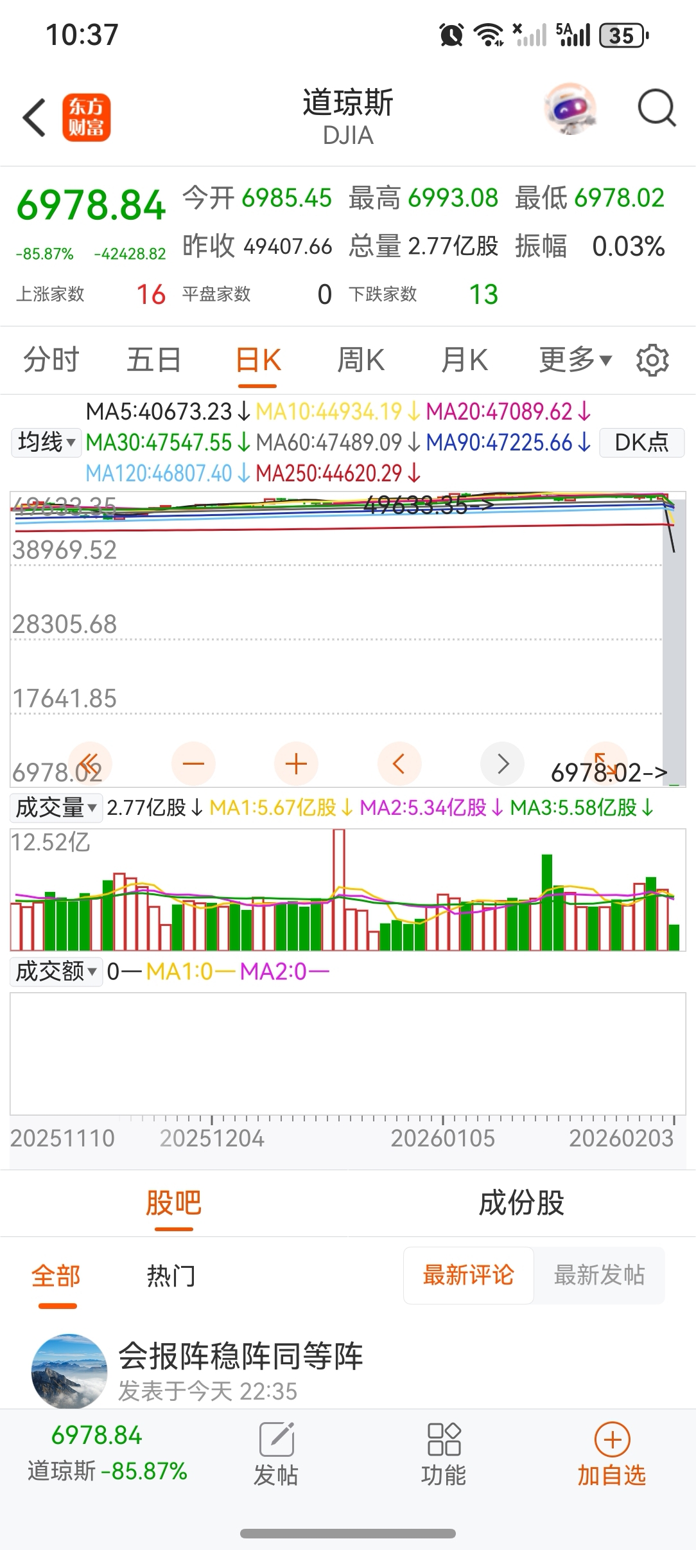Switch to the 周K tab
The height and width of the screenshot is (1550, 696).
[361, 360]
